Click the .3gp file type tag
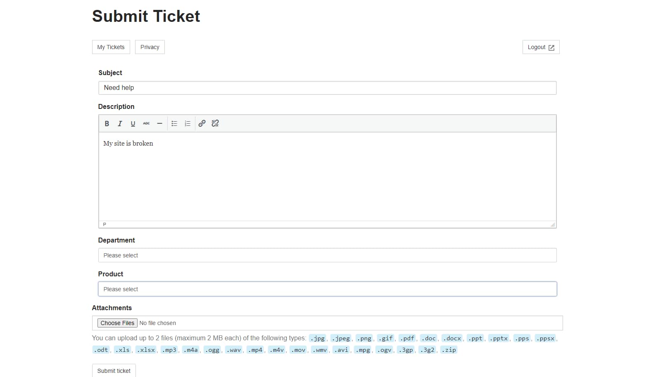The image size is (656, 377). [406, 350]
